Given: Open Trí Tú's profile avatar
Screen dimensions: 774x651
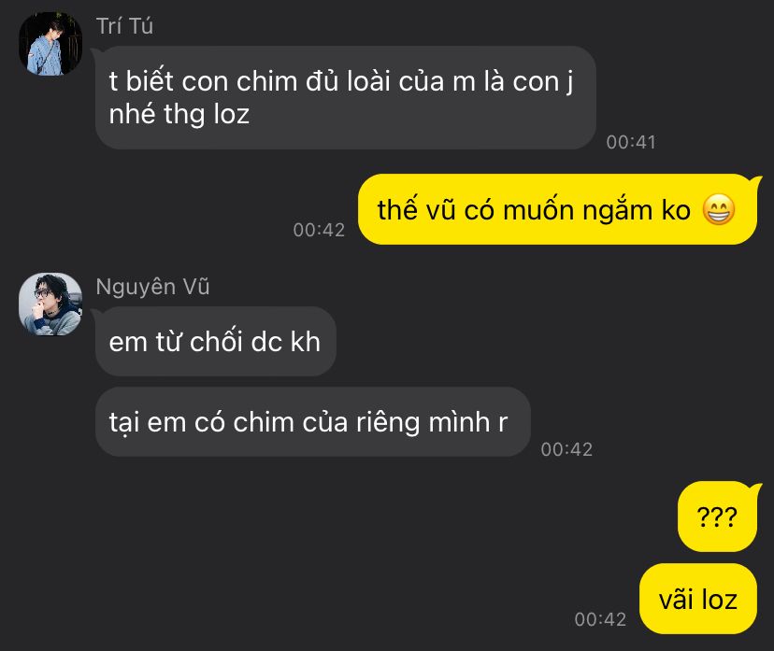Looking at the screenshot, I should 50,43.
